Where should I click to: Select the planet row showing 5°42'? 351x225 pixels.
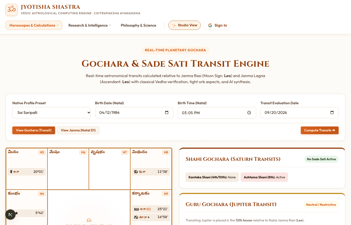click(27, 213)
